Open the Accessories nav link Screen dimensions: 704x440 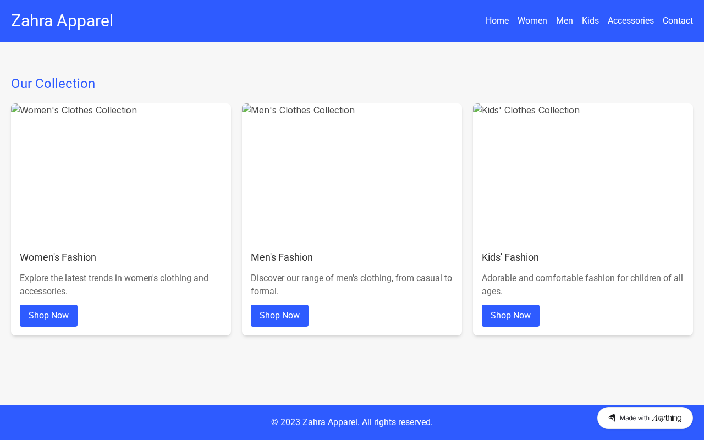pyautogui.click(x=631, y=21)
